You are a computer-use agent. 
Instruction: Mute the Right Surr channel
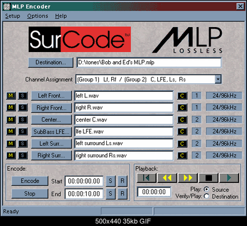pos(10,156)
